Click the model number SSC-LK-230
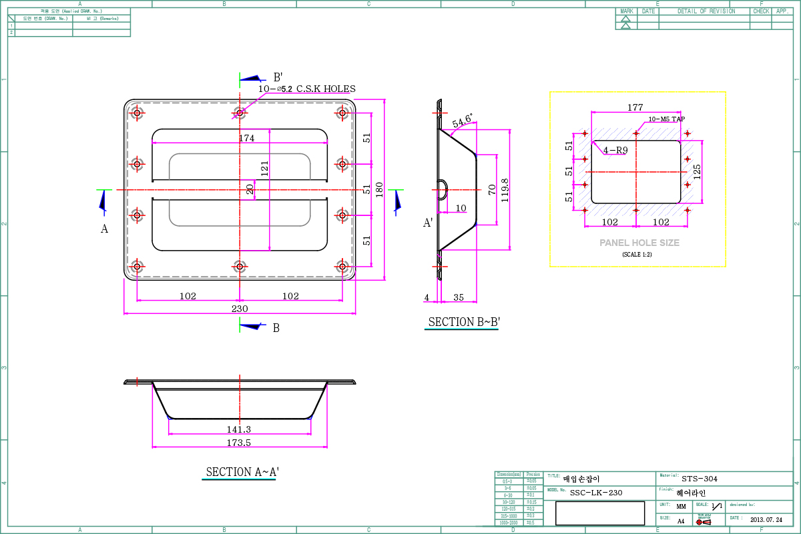This screenshot has height=534, width=801. pyautogui.click(x=596, y=493)
